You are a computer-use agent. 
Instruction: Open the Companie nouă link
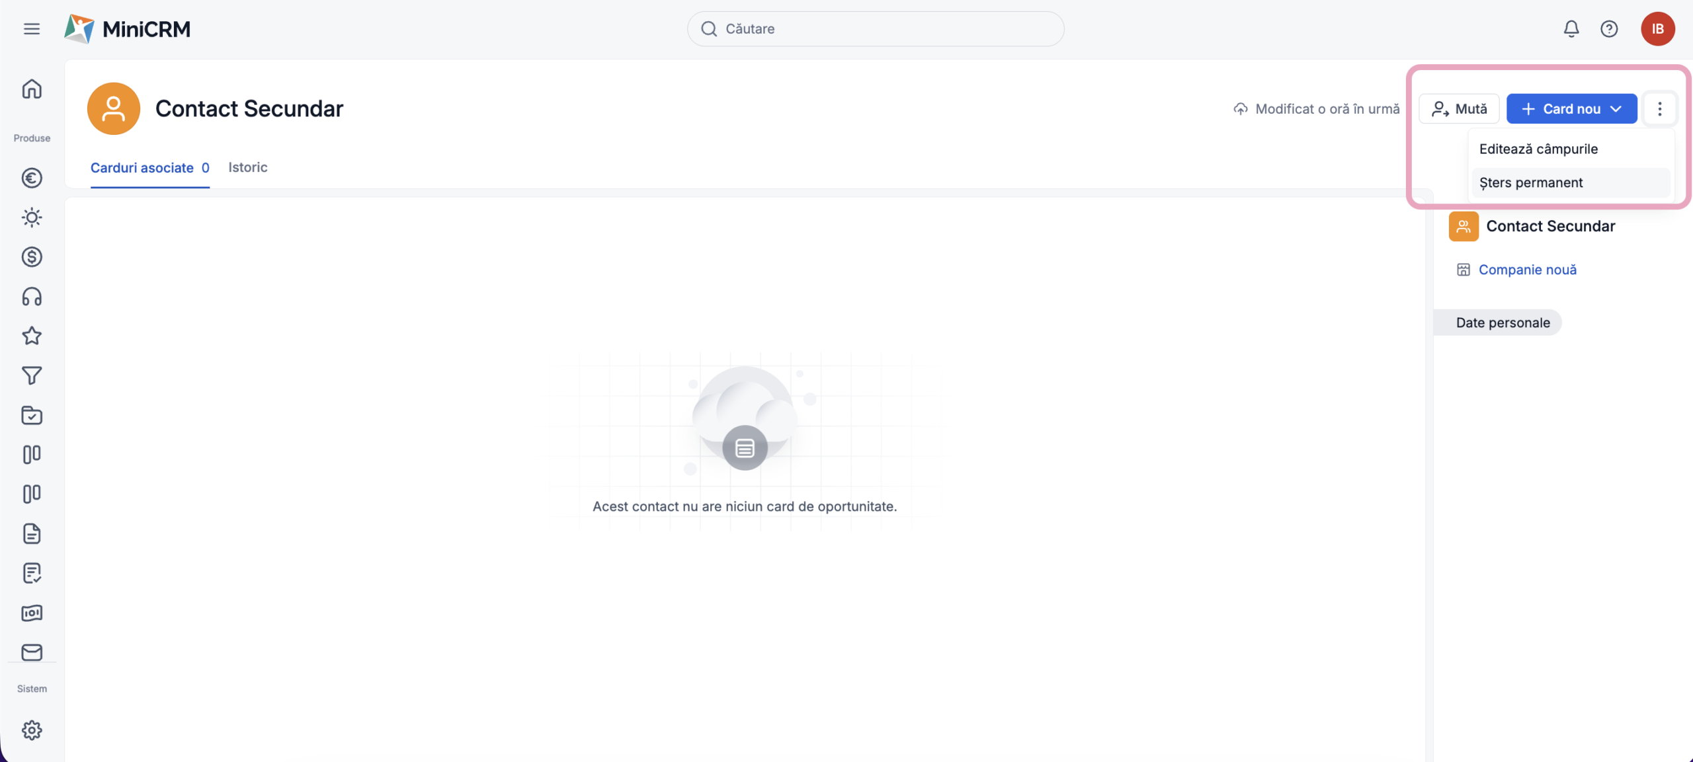click(x=1527, y=270)
